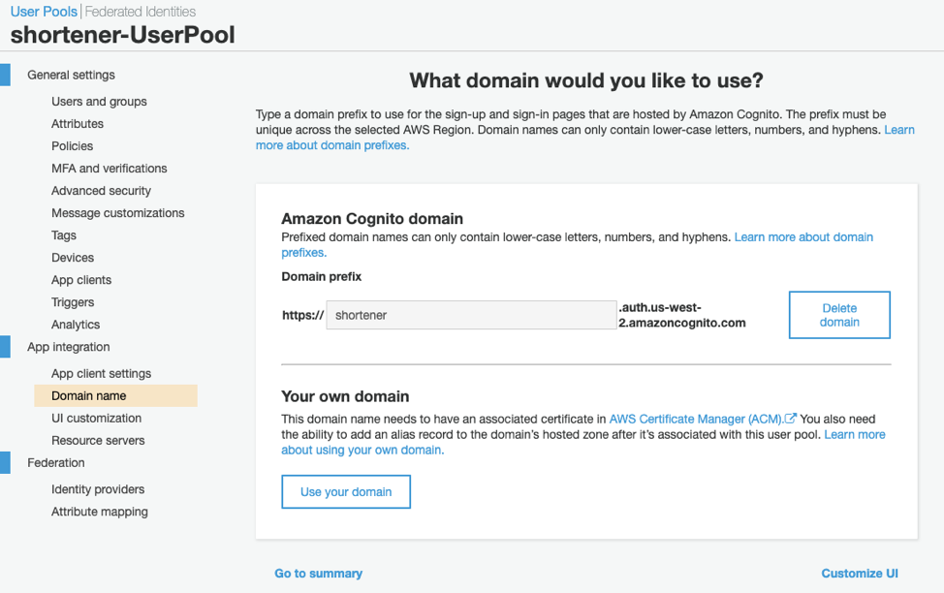
Task: Click the Delete domain button
Action: click(x=839, y=314)
